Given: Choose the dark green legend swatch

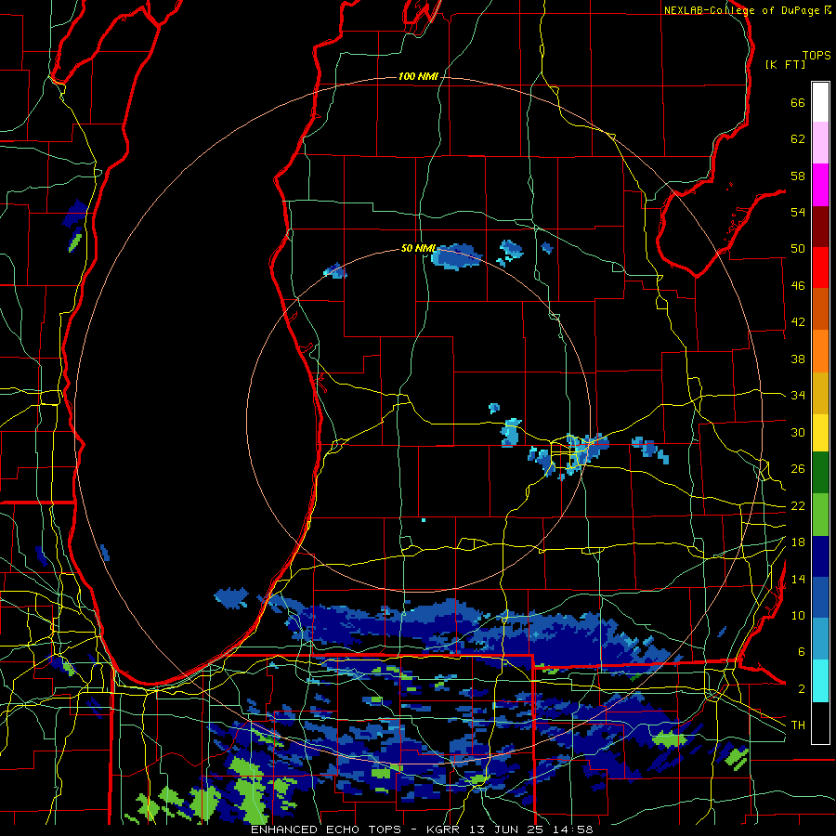Looking at the screenshot, I should [820, 473].
